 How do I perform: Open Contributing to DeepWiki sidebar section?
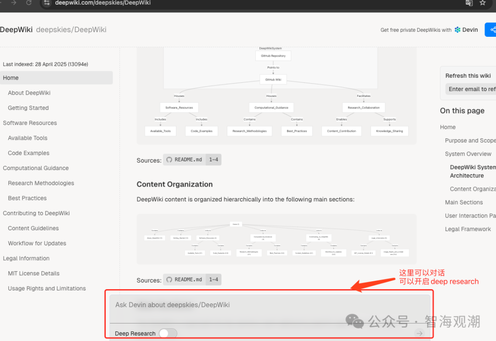pos(36,213)
